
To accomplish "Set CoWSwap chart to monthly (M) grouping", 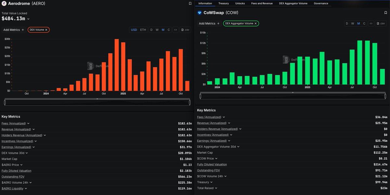I will [x=358, y=23].
